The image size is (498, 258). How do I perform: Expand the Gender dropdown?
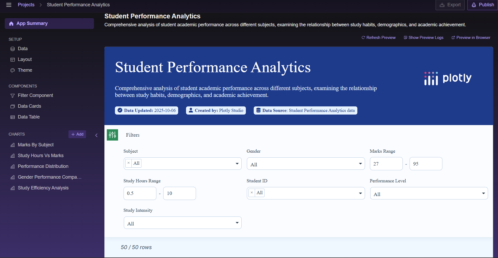360,164
